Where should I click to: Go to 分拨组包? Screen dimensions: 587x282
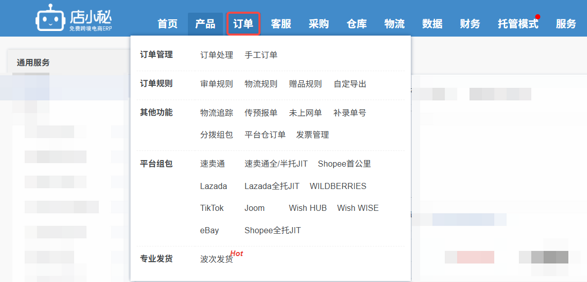click(217, 135)
